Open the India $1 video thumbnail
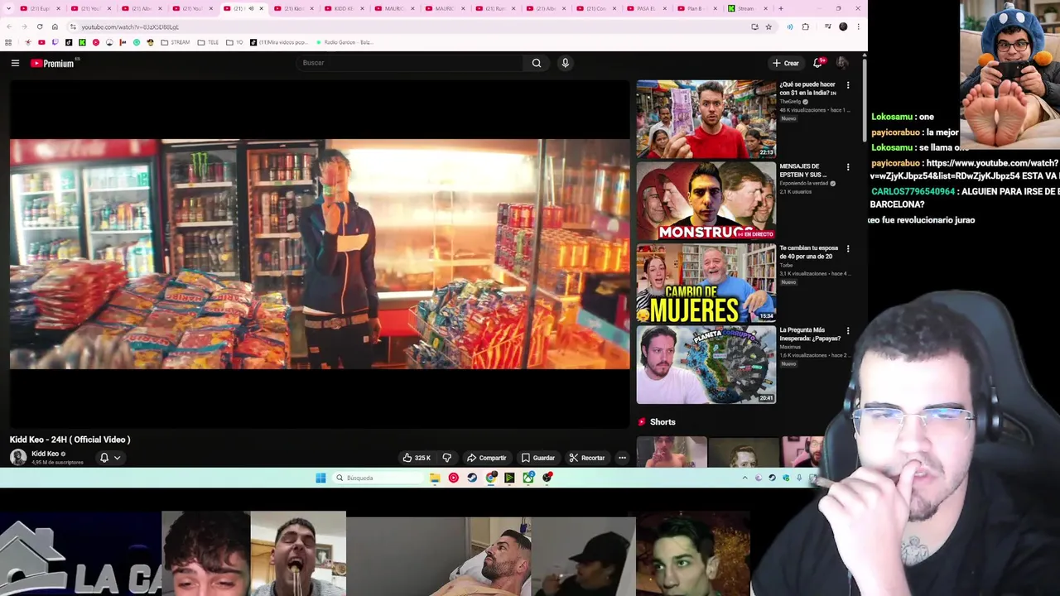This screenshot has height=596, width=1060. point(706,118)
